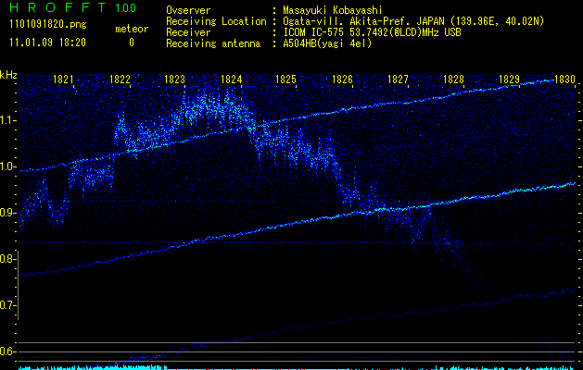The image size is (583, 370).
Task: Click the HROFFT title text
Action: pos(58,7)
